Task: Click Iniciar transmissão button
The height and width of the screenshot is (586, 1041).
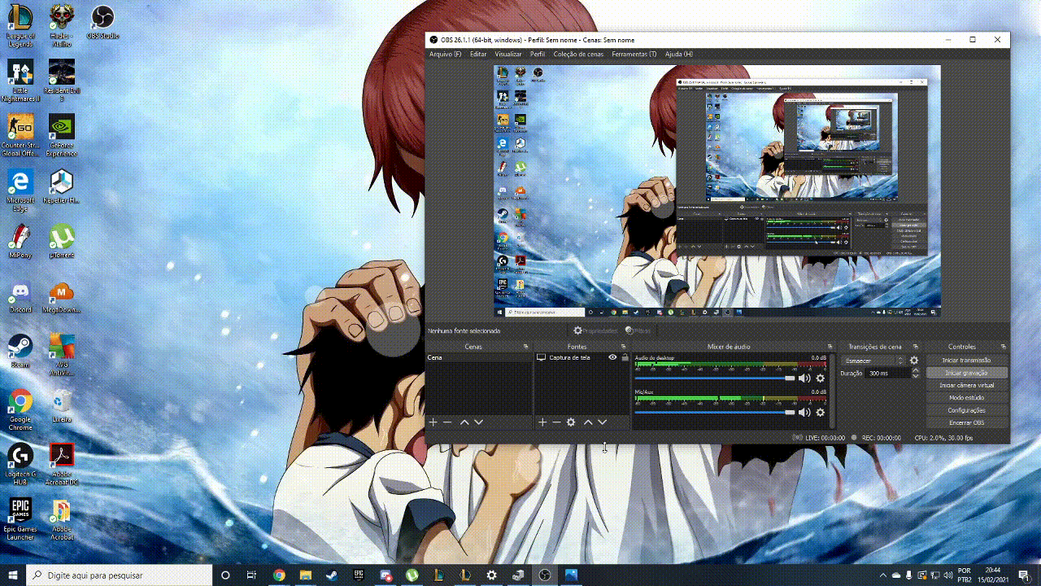Action: (x=967, y=361)
